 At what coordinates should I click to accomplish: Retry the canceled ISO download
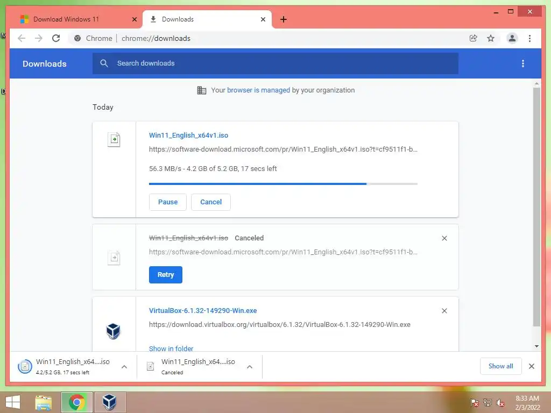[x=166, y=275]
